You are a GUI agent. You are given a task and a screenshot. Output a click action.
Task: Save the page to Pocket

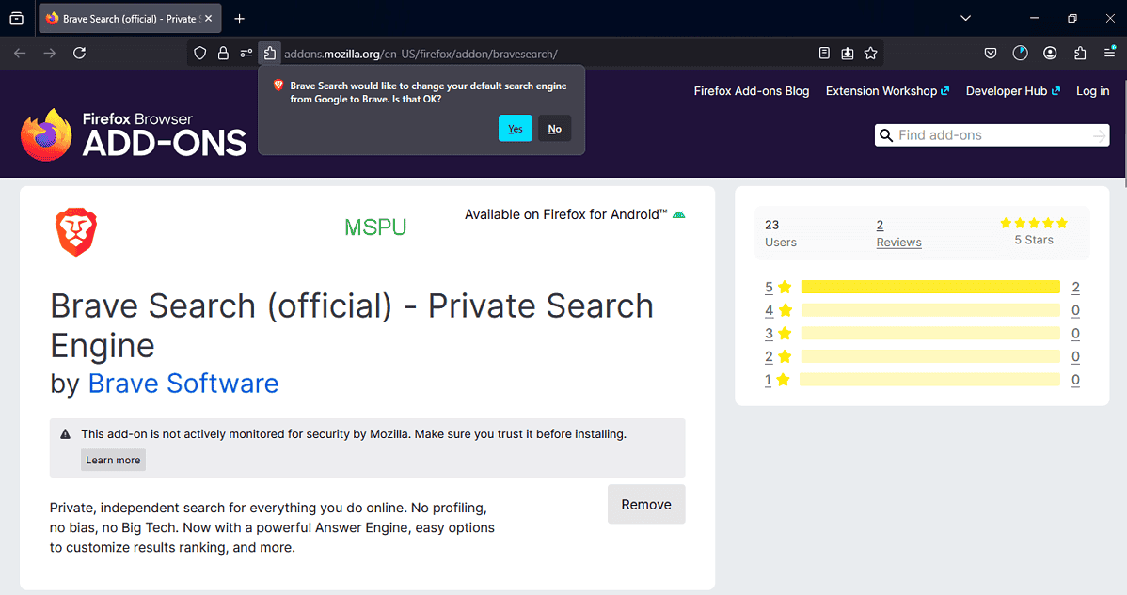click(x=990, y=53)
